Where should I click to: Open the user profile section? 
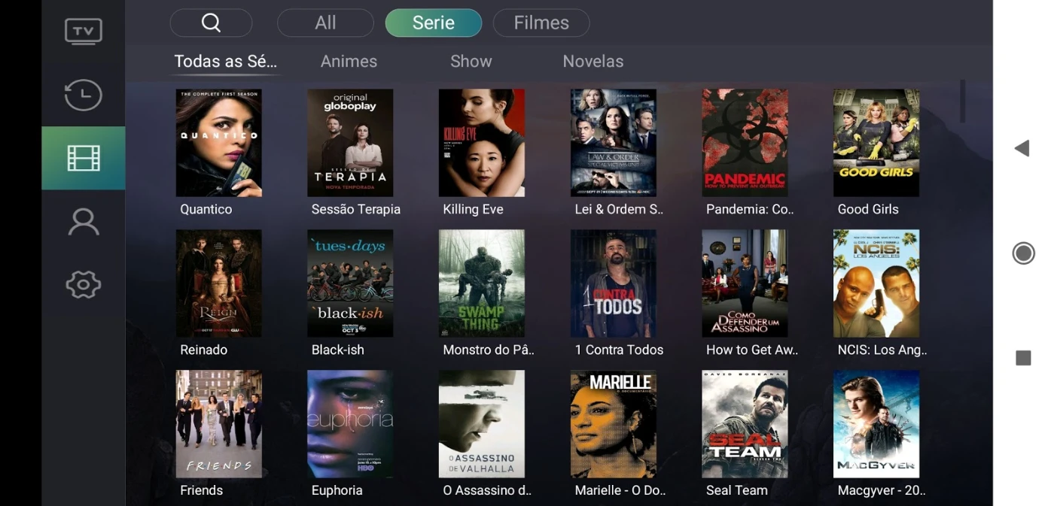[83, 222]
